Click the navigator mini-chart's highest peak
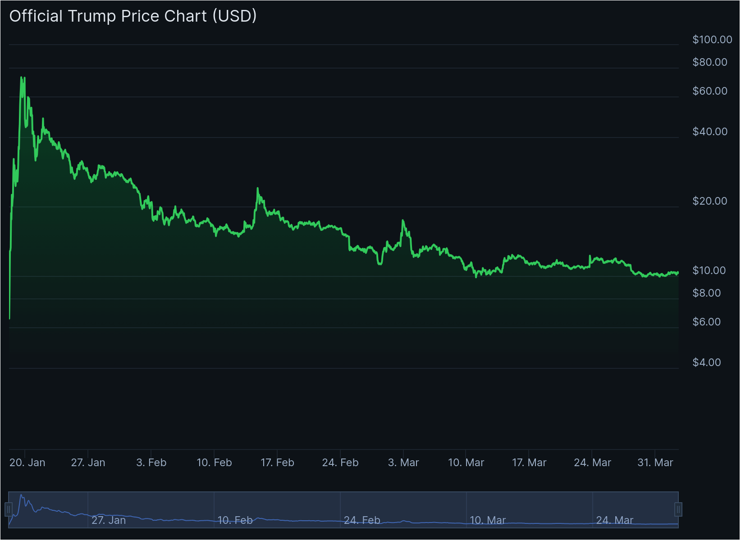The height and width of the screenshot is (541, 741). point(21,495)
